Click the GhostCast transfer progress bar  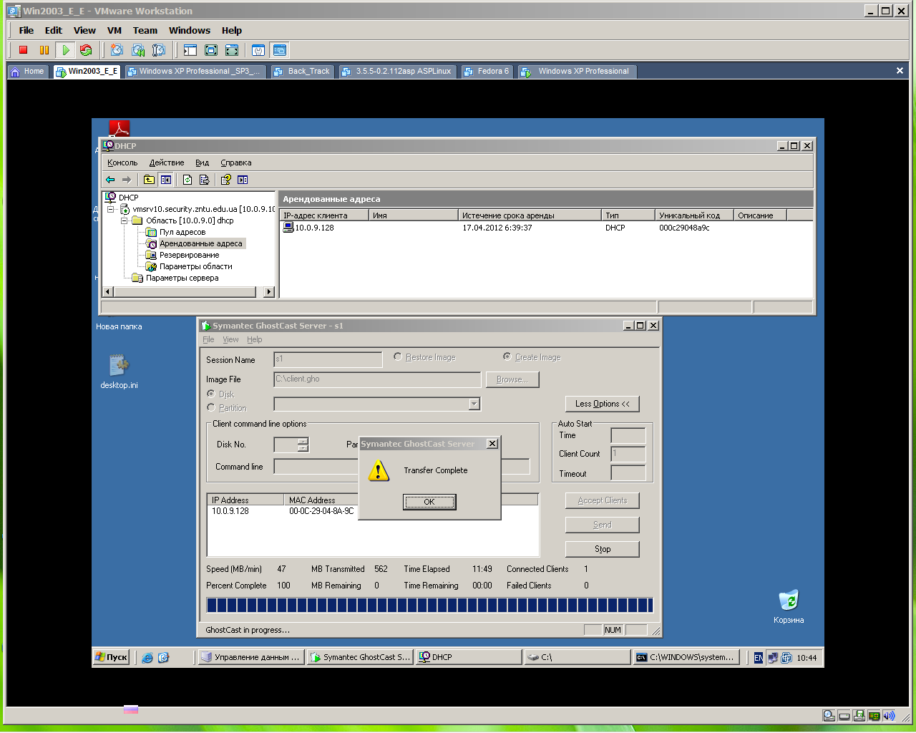point(429,606)
